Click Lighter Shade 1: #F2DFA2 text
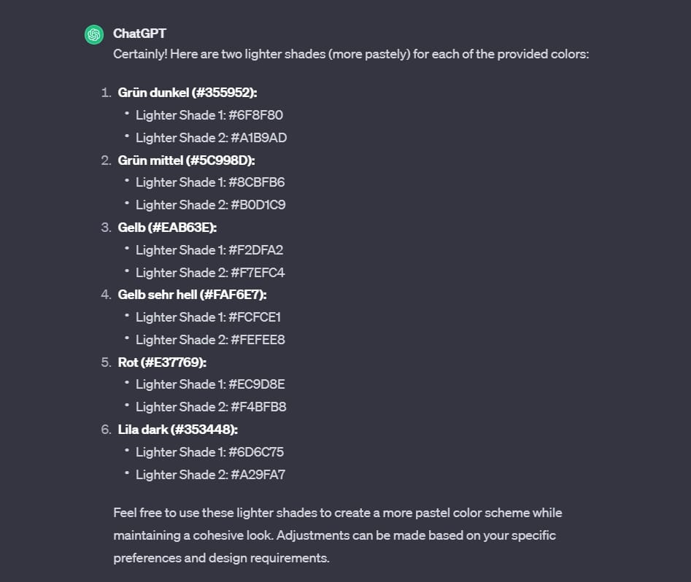691x582 pixels. coord(209,250)
